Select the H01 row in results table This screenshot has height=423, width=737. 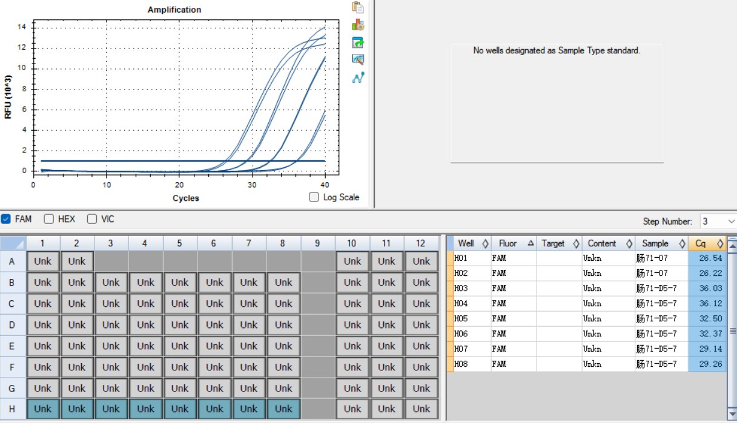pos(586,258)
